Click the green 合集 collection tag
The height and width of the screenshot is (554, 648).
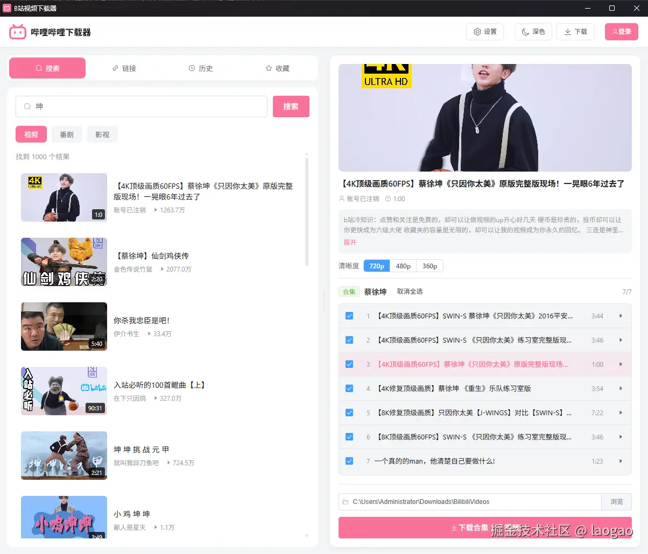pyautogui.click(x=349, y=292)
